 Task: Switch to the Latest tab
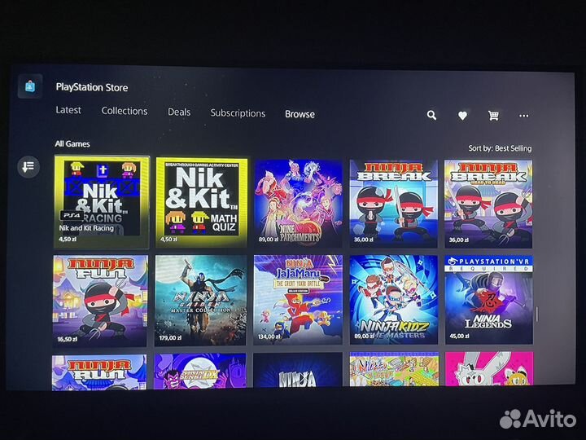tap(68, 110)
